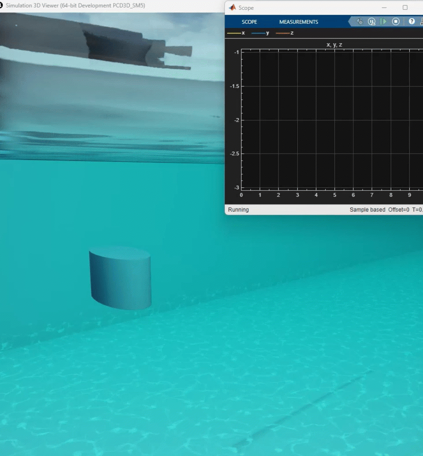Click the icon right of the help button
Screen dimensions: 423x456
[x=421, y=22]
